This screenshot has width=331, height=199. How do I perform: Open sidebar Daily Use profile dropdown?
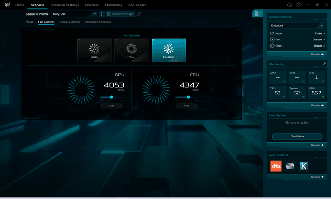[x=297, y=25]
